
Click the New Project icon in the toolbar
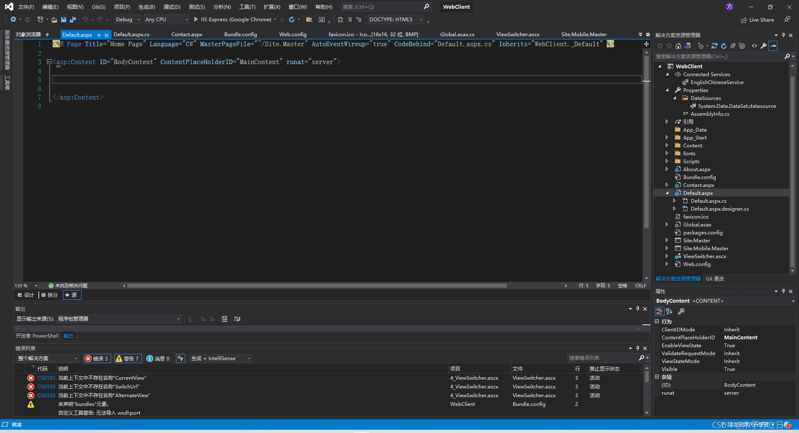tap(40, 20)
